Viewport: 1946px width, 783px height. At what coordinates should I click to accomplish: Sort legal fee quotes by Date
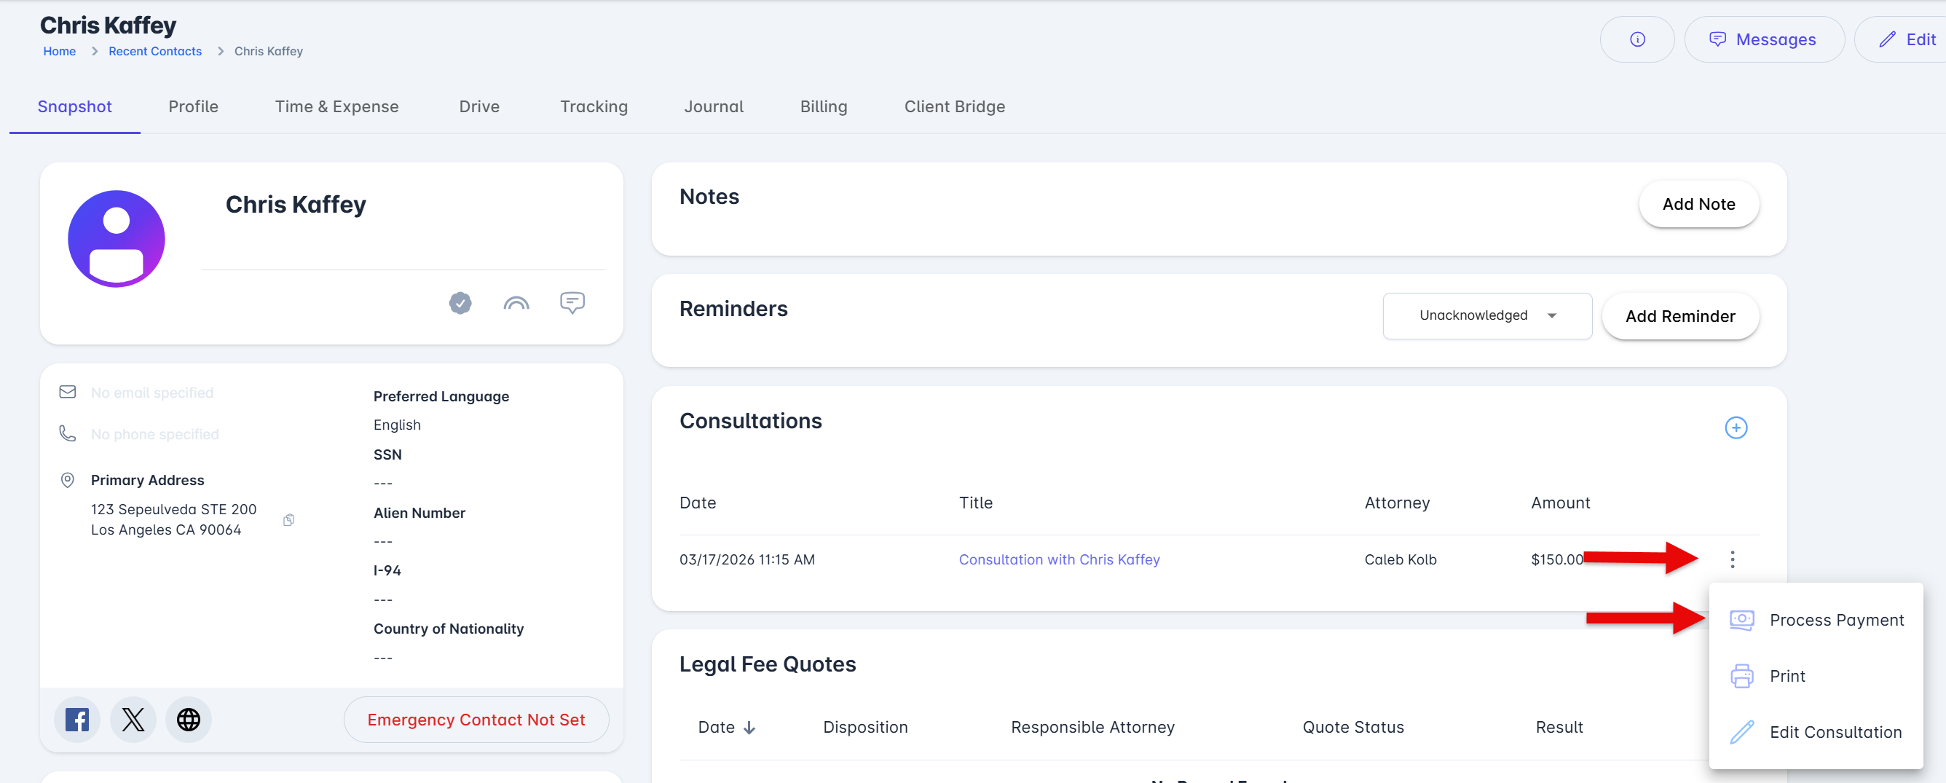[726, 727]
